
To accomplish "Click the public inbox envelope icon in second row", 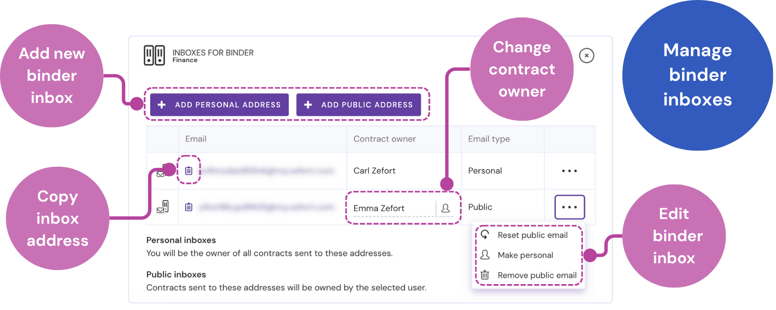I will pyautogui.click(x=163, y=207).
